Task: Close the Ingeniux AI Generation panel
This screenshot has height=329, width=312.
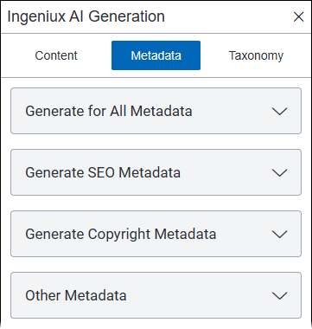Action: pyautogui.click(x=298, y=17)
